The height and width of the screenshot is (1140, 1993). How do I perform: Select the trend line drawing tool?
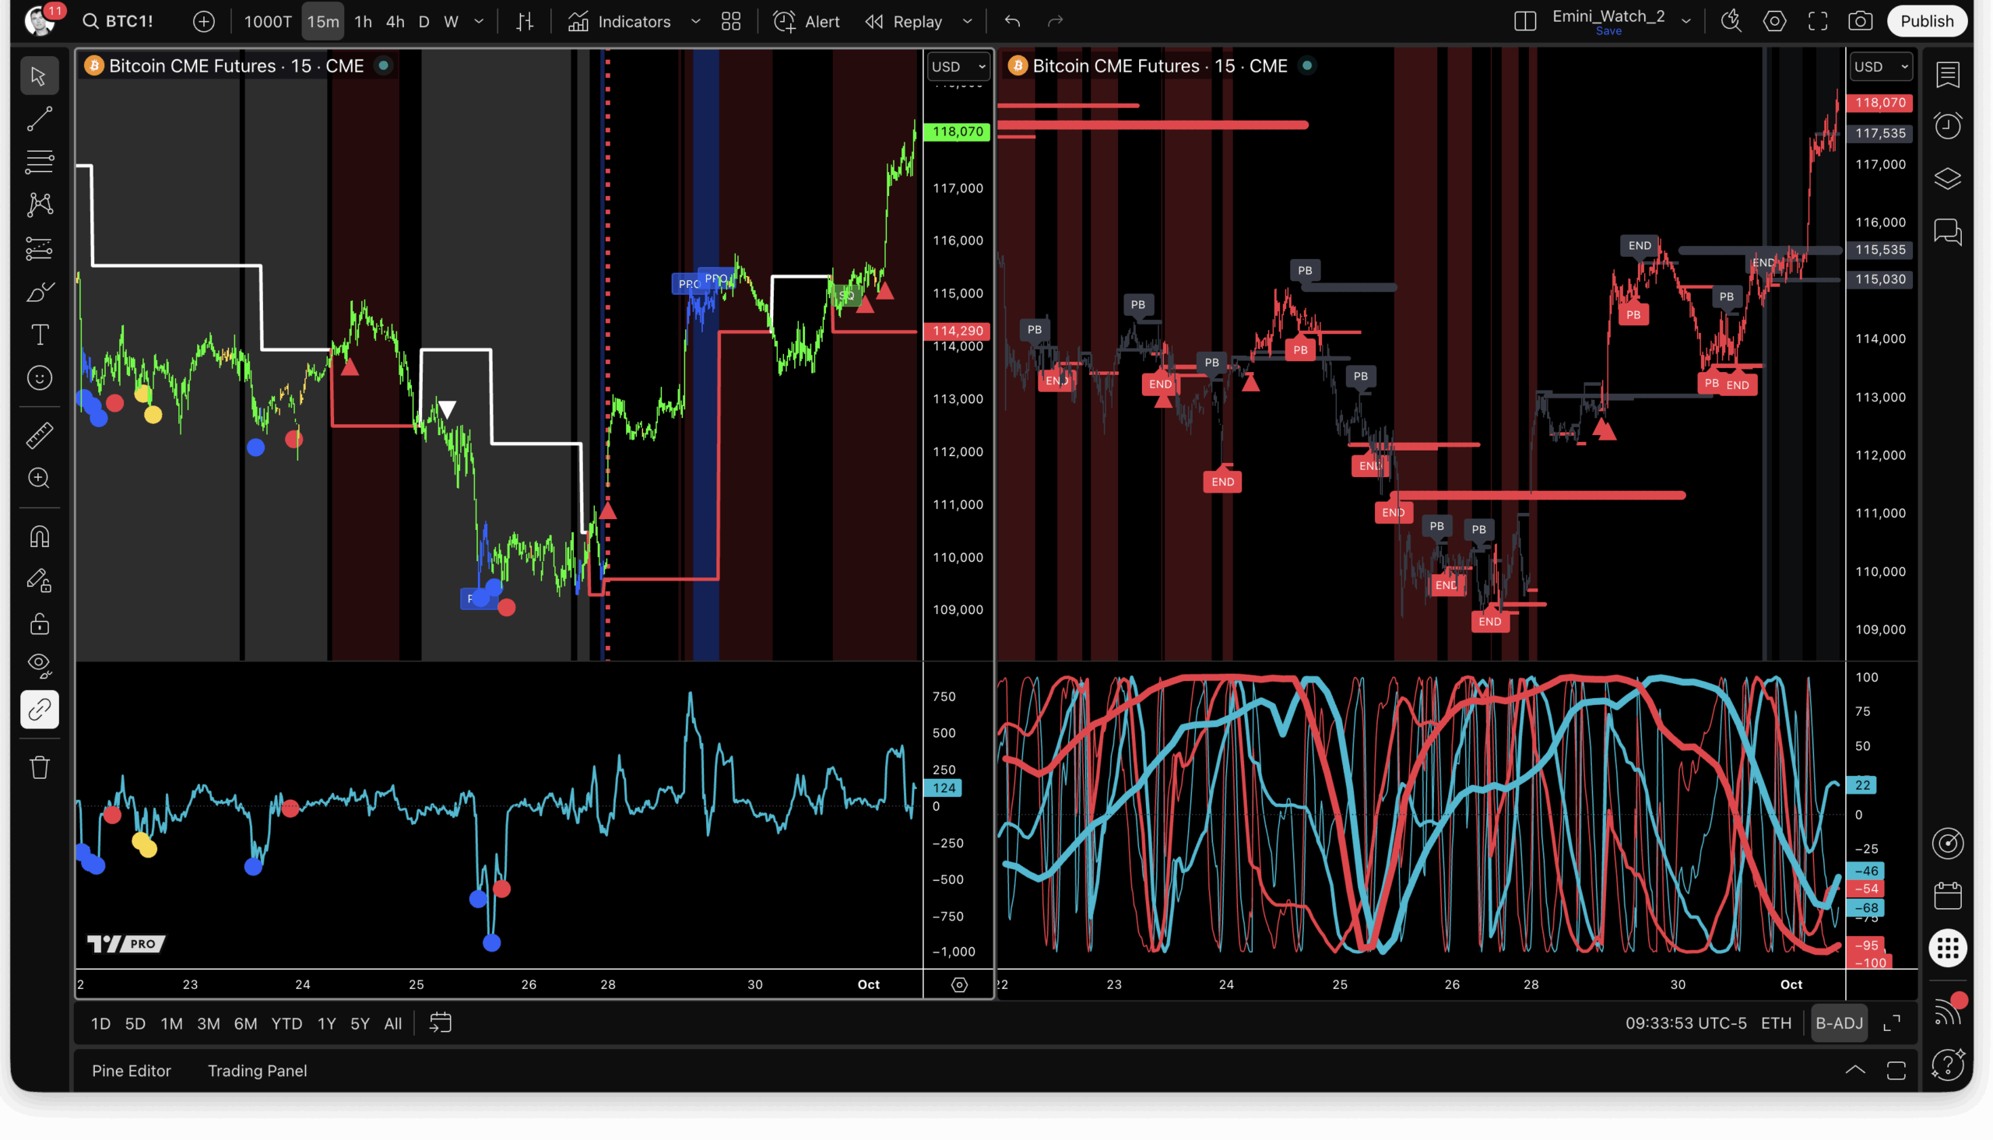[39, 119]
